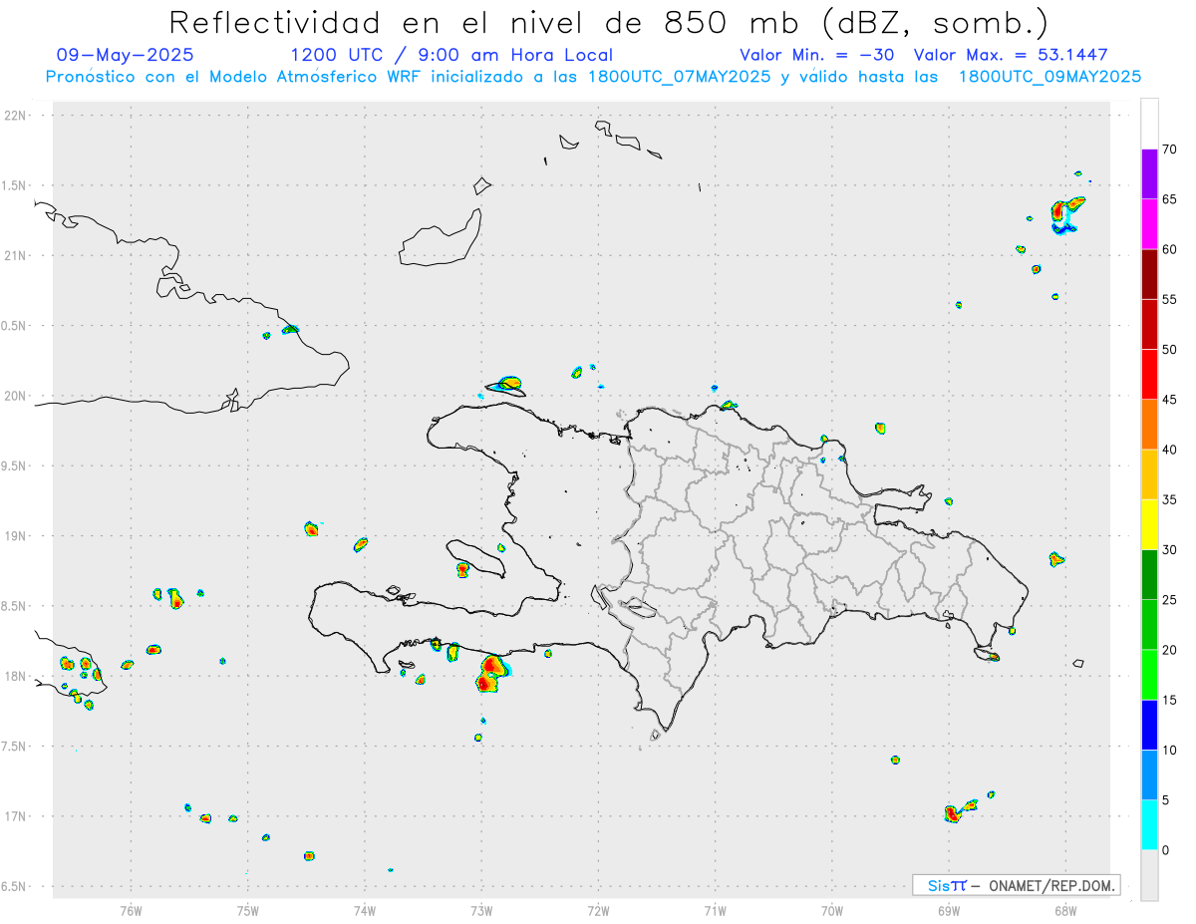
Task: Click the cyan 0–5 dBZ colorbar segment
Action: coord(1149,824)
